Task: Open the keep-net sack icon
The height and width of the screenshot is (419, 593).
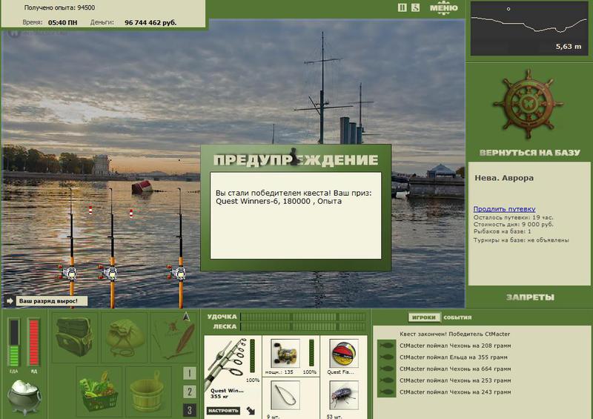Action: (x=124, y=337)
